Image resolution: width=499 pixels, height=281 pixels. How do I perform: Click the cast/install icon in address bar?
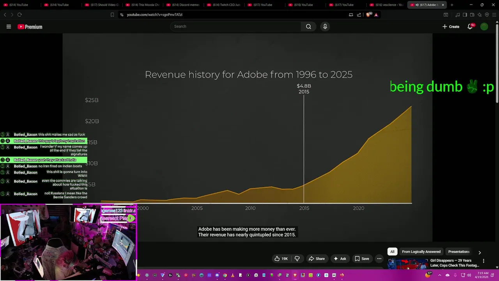351,14
